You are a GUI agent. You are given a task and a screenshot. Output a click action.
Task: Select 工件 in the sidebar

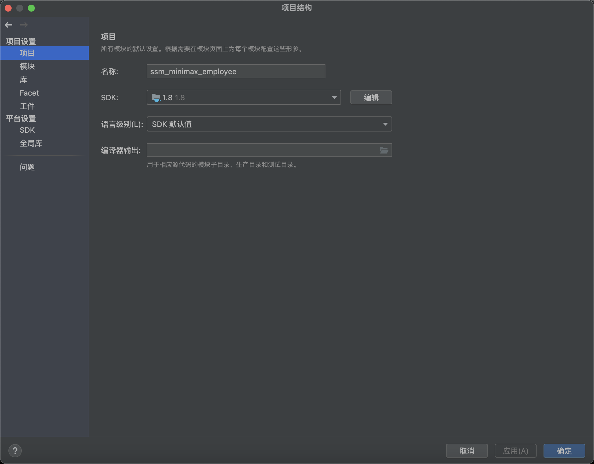click(x=27, y=106)
